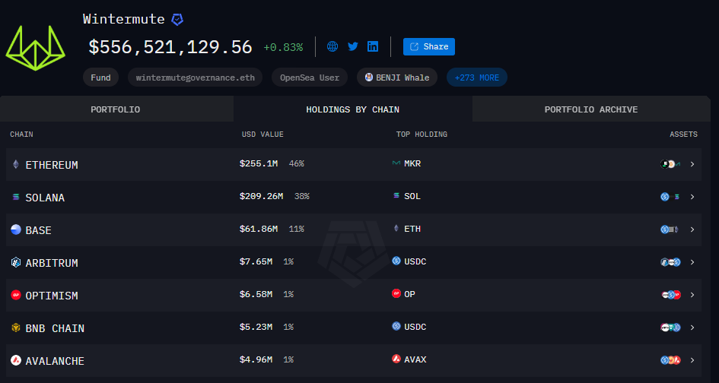Click the asset icons in BNB Chain row
The image size is (719, 383).
[670, 328]
